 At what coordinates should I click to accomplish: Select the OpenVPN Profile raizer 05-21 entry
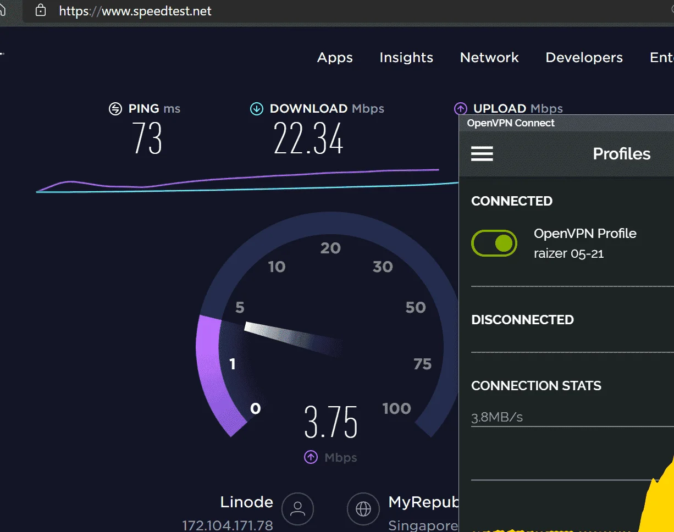click(x=585, y=243)
